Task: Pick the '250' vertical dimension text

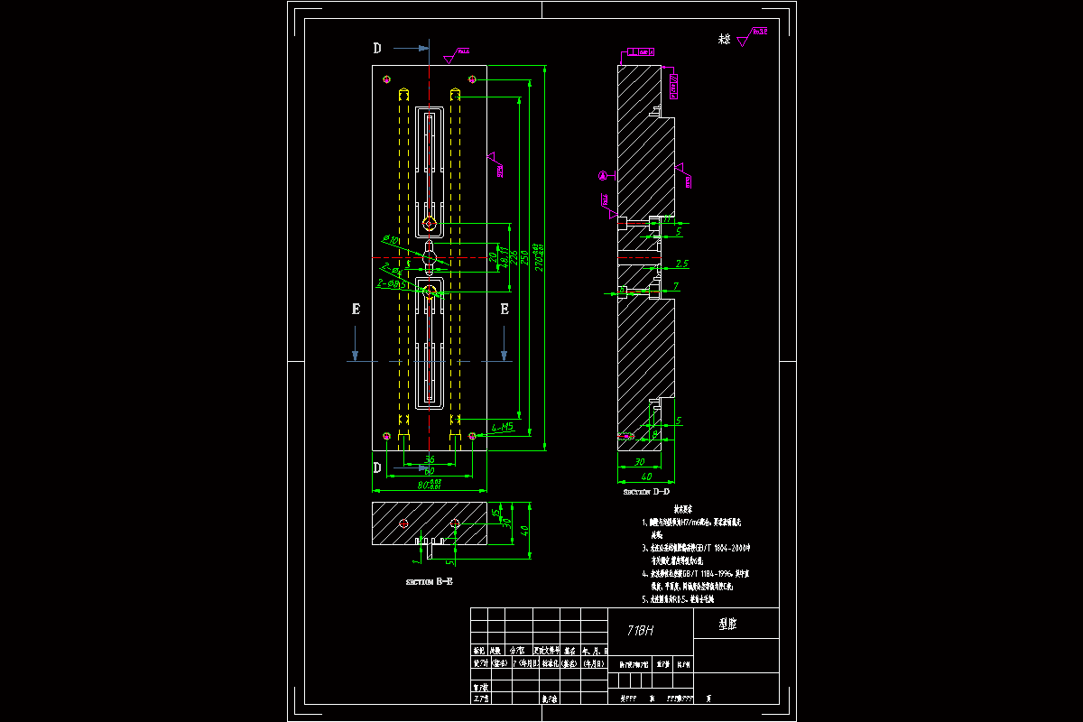Action: (524, 257)
